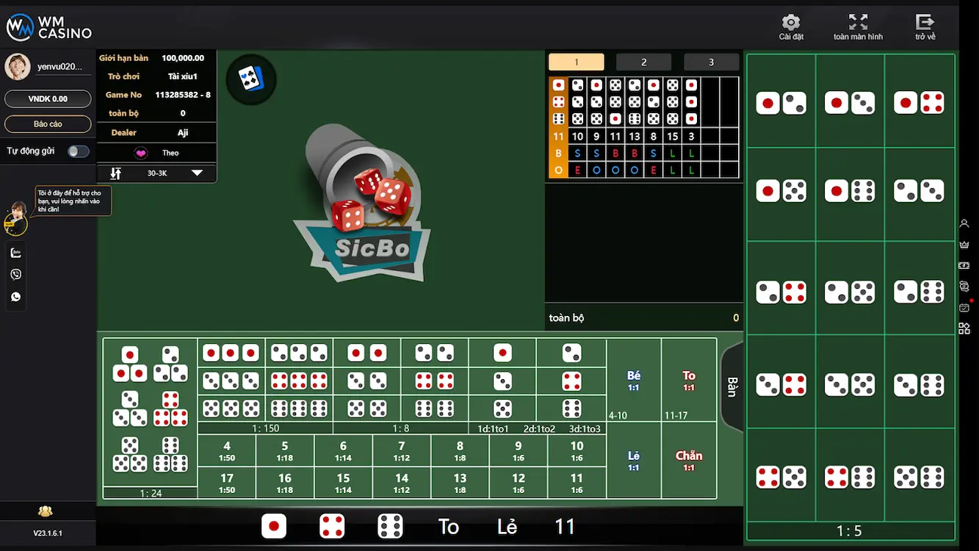Image resolution: width=979 pixels, height=551 pixels.
Task: Bet on total 15 paying 1:14
Action: (x=343, y=483)
